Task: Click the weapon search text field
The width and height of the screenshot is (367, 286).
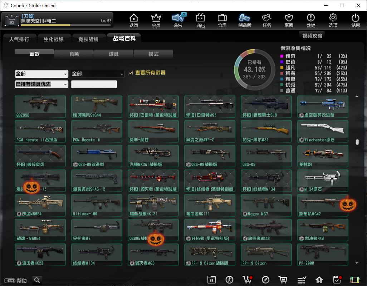Action: [94, 84]
